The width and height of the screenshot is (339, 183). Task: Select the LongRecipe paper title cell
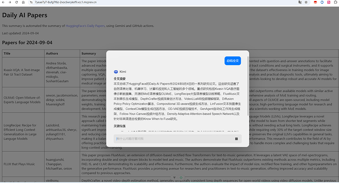tap(23, 132)
